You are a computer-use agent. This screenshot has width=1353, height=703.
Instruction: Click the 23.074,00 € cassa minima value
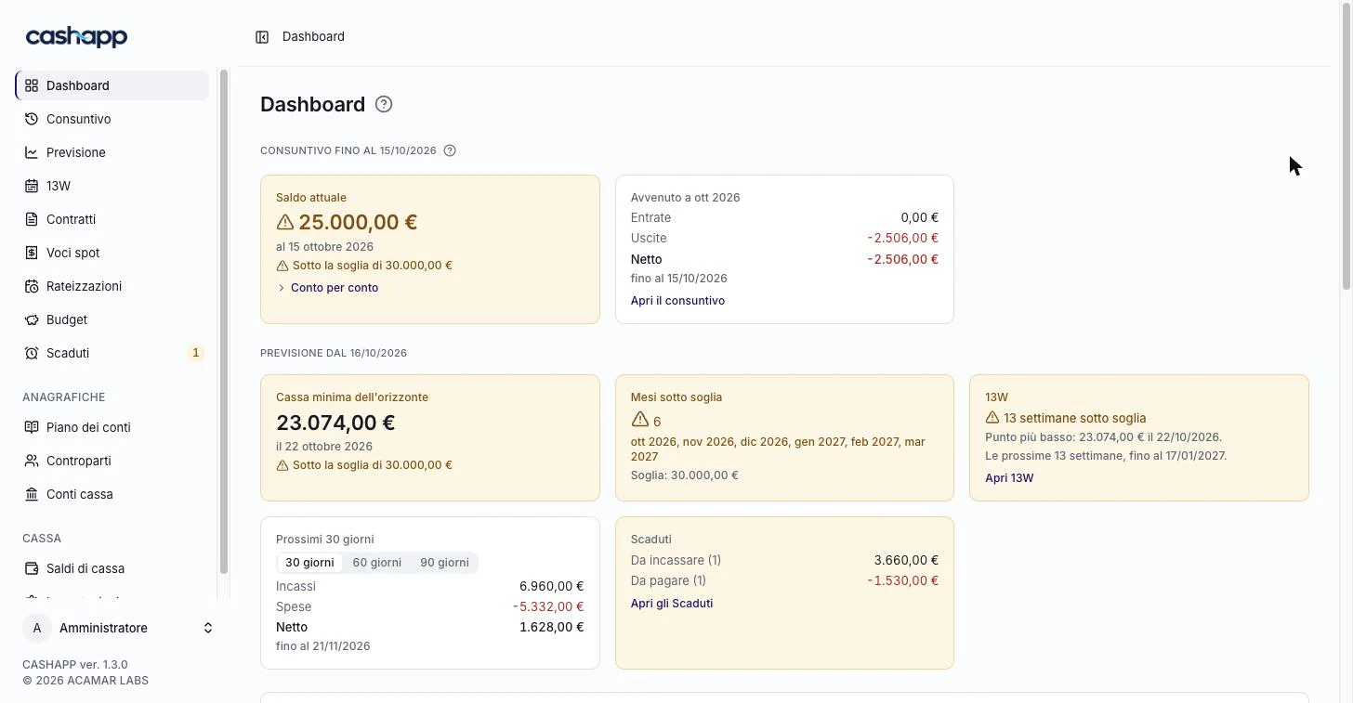pos(335,423)
